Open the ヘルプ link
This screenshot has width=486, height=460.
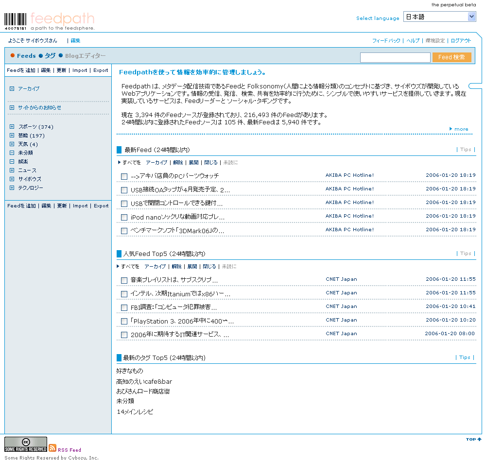click(x=413, y=41)
